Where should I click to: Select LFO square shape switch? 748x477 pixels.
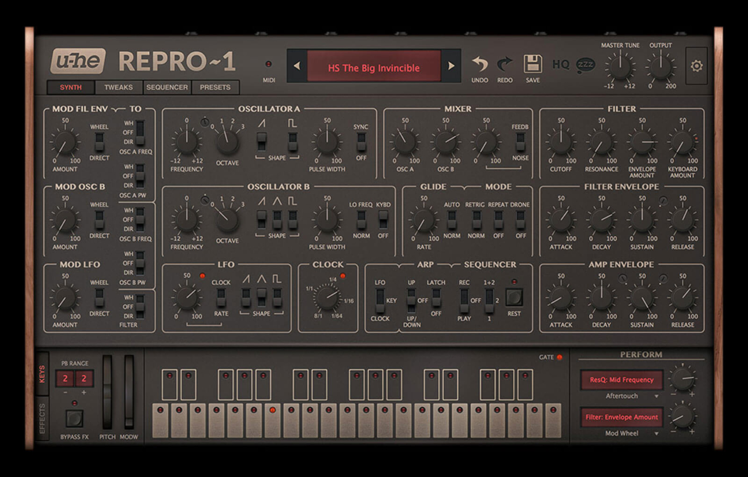tap(277, 297)
